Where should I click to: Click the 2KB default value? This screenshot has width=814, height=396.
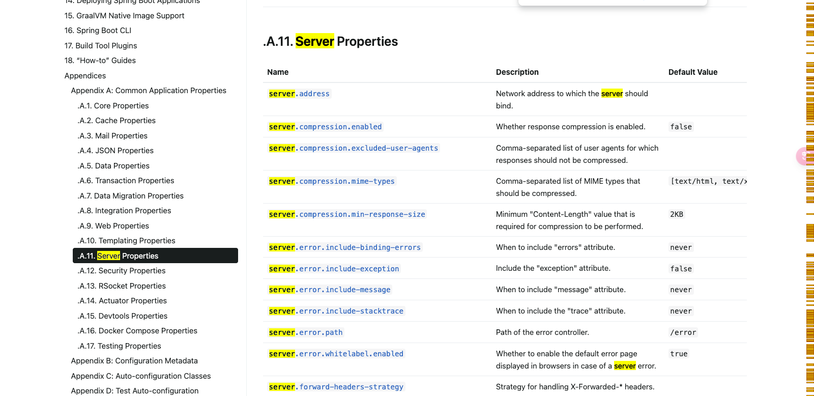coord(677,214)
